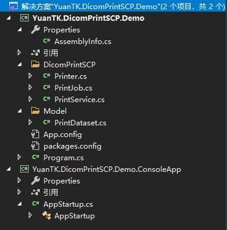Screen dimensions: 227x230
Task: Click the references icon under the ConsoleApp project
Action: click(x=35, y=192)
